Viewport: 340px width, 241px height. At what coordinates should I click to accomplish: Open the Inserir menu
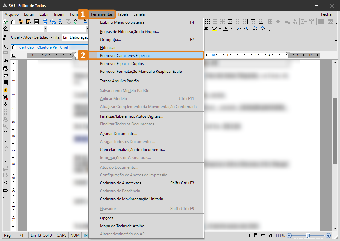[59, 14]
